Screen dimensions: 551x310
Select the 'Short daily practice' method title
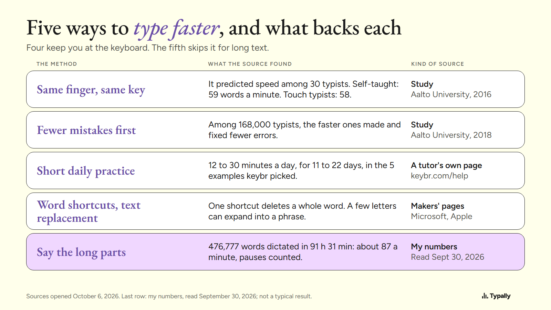[x=86, y=171]
